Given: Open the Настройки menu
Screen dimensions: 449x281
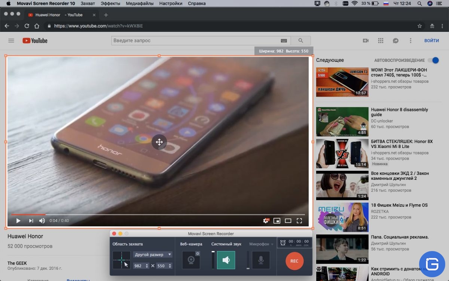Looking at the screenshot, I should pyautogui.click(x=171, y=3).
